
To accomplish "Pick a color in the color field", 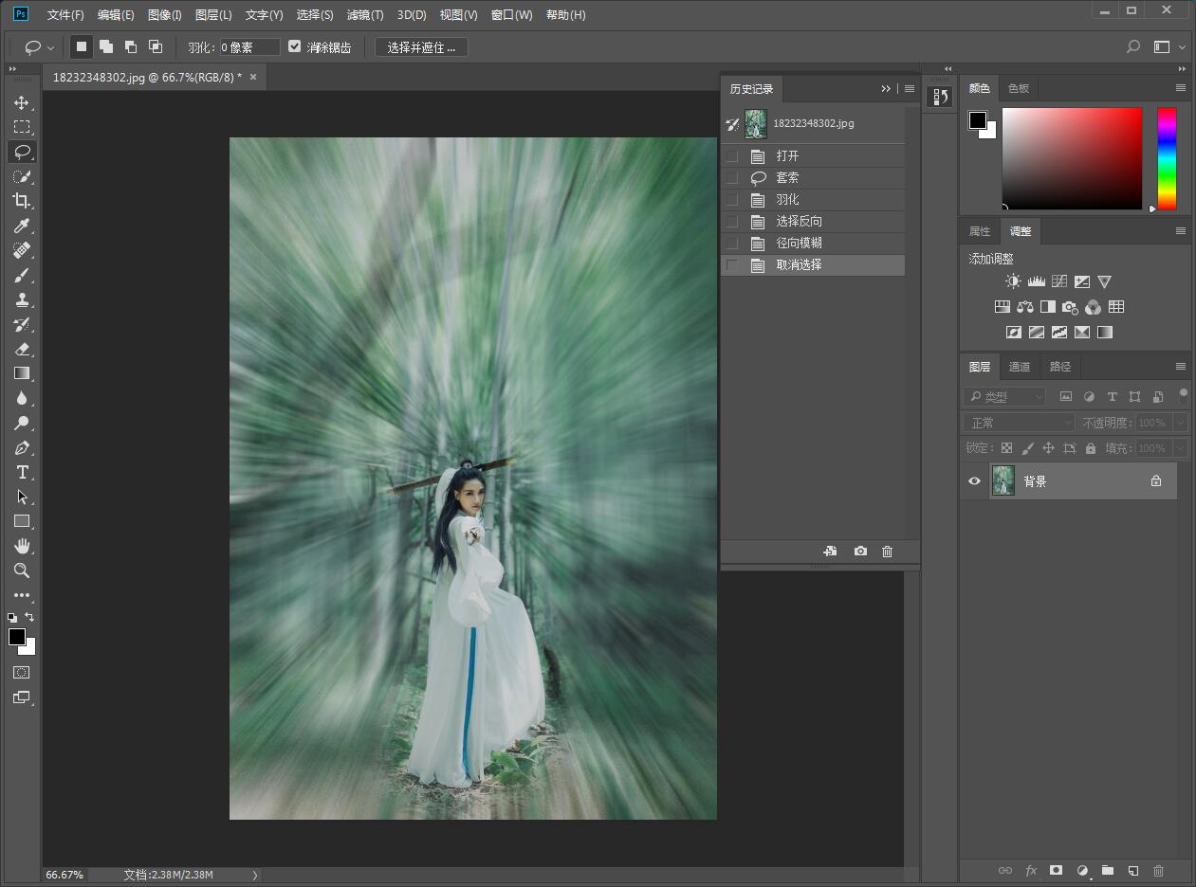I will click(x=1072, y=158).
